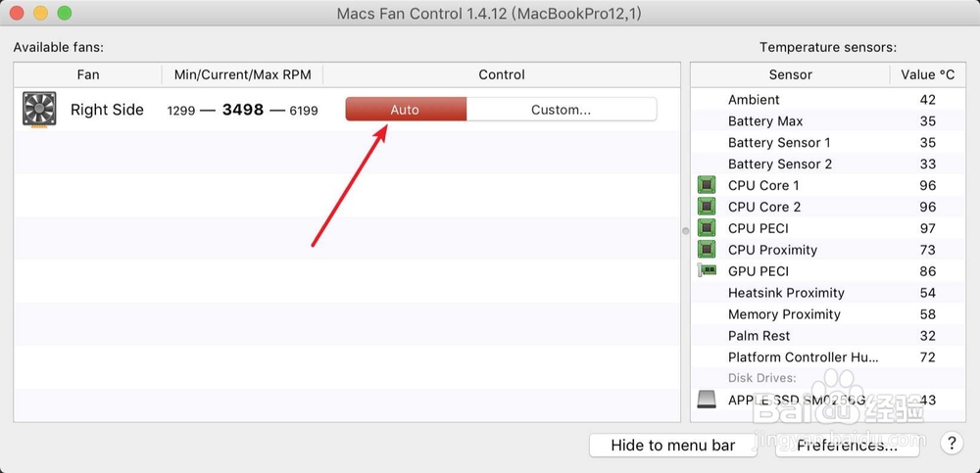
Task: Click the Min/Current/Max RPM column header
Action: coord(242,75)
